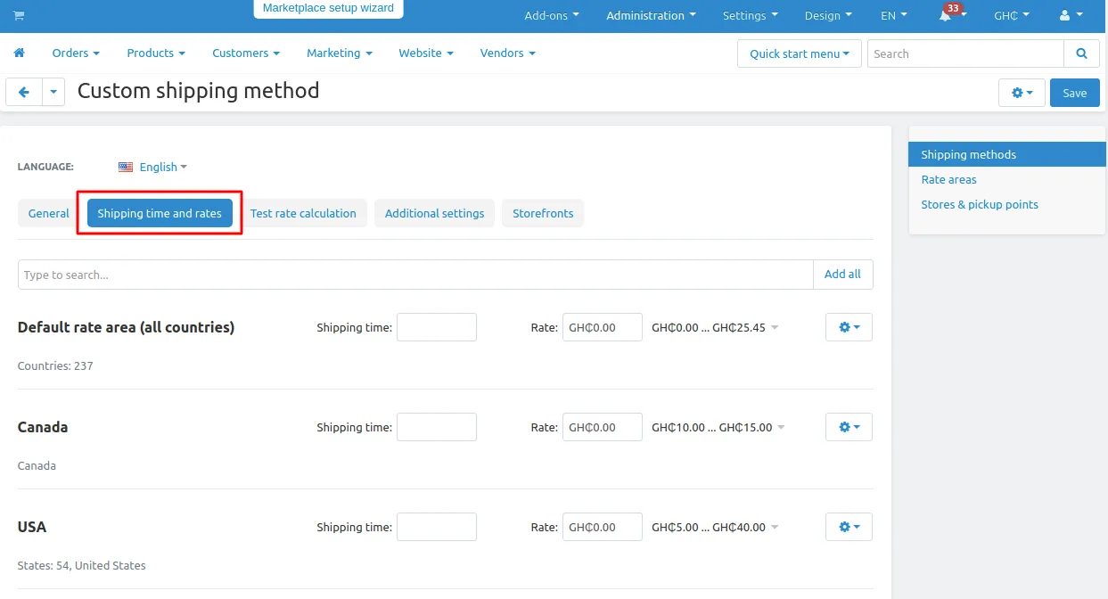Go back using the left arrow button

(x=24, y=92)
